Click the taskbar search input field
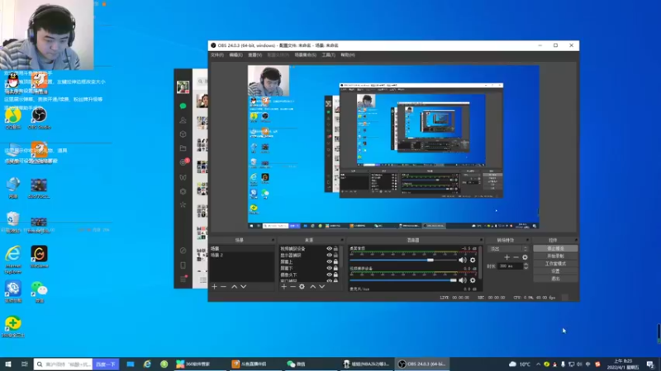The height and width of the screenshot is (371, 661). click(x=64, y=364)
